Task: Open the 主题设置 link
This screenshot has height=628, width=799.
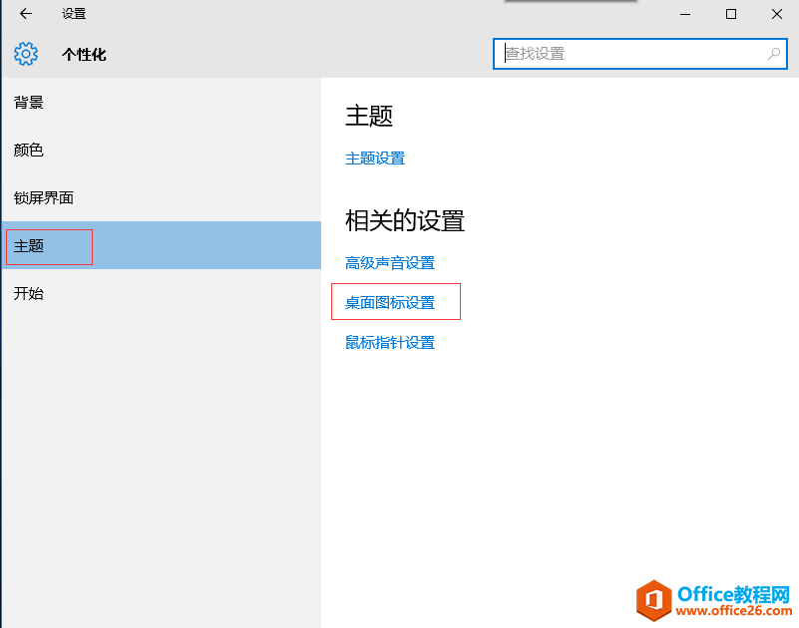Action: pos(375,158)
